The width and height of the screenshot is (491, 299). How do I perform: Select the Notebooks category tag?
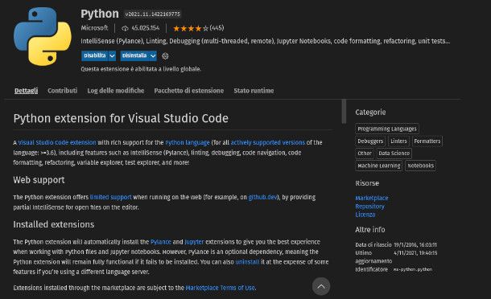[420, 166]
